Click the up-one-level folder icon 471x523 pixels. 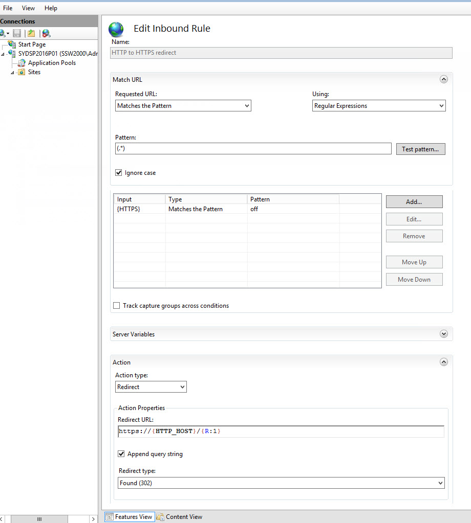pos(32,33)
